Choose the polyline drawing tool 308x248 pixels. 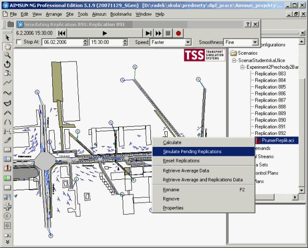click(7, 83)
